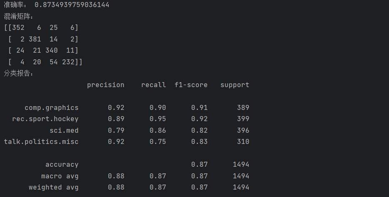Click the accuracy row label

tap(62, 165)
